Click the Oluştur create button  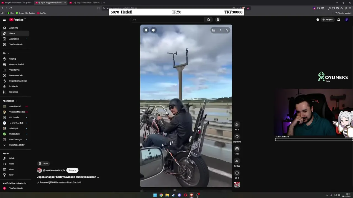point(328,20)
